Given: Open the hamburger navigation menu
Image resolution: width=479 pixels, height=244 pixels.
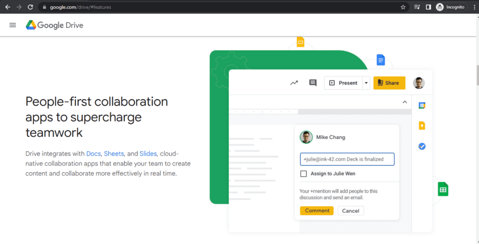Looking at the screenshot, I should pos(13,25).
